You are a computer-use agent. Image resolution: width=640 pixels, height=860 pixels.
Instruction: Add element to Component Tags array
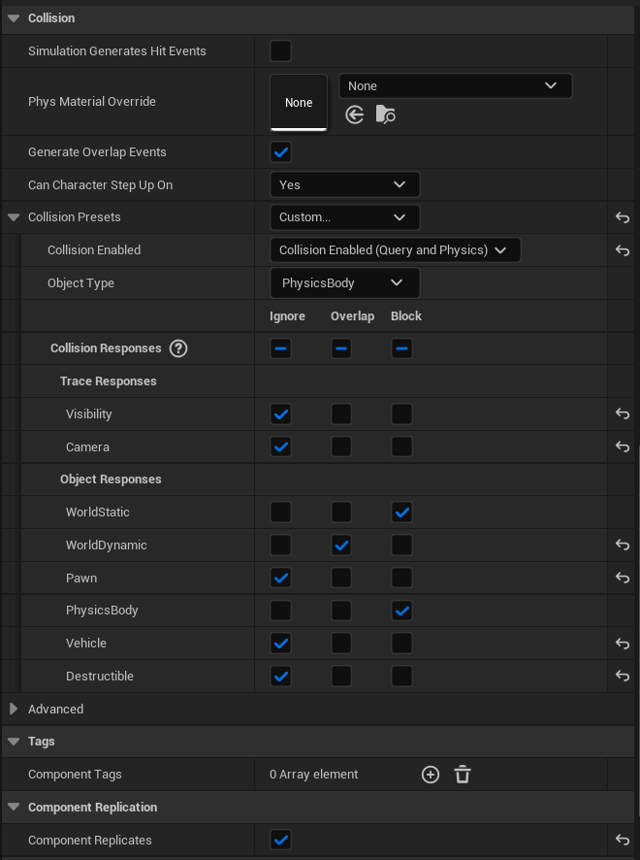click(430, 774)
